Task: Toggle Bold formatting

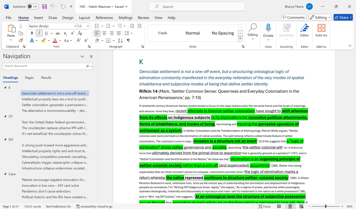Action: [32, 33]
